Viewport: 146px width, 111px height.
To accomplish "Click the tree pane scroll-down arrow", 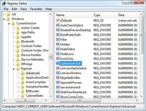I will 51,96.
